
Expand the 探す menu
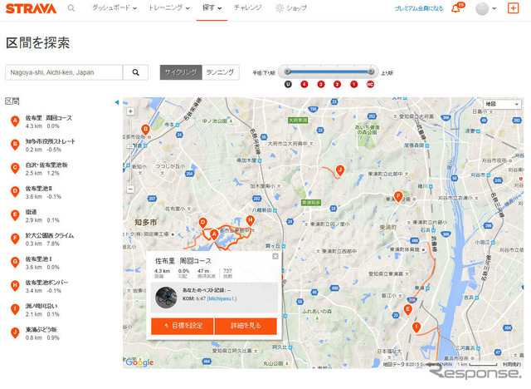212,7
